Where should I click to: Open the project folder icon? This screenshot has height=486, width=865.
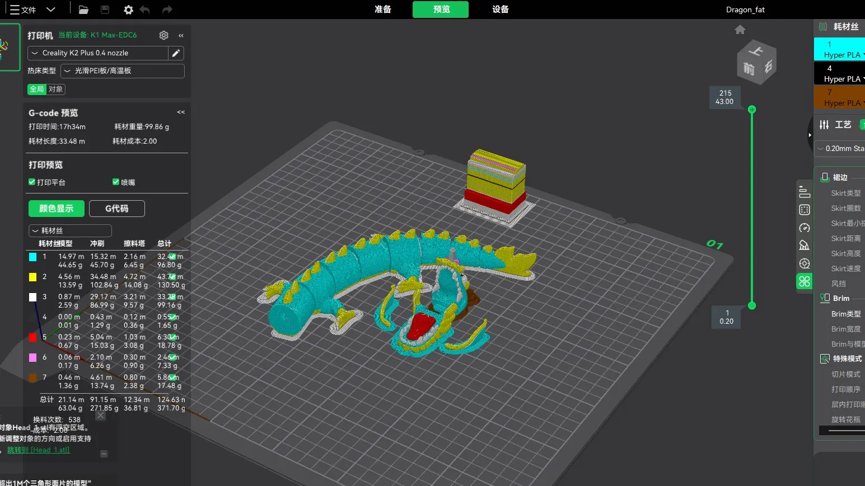pos(83,10)
